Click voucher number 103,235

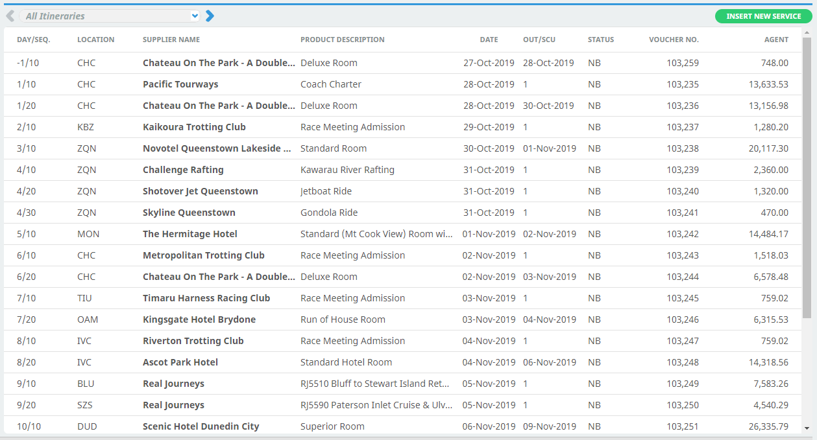click(683, 84)
